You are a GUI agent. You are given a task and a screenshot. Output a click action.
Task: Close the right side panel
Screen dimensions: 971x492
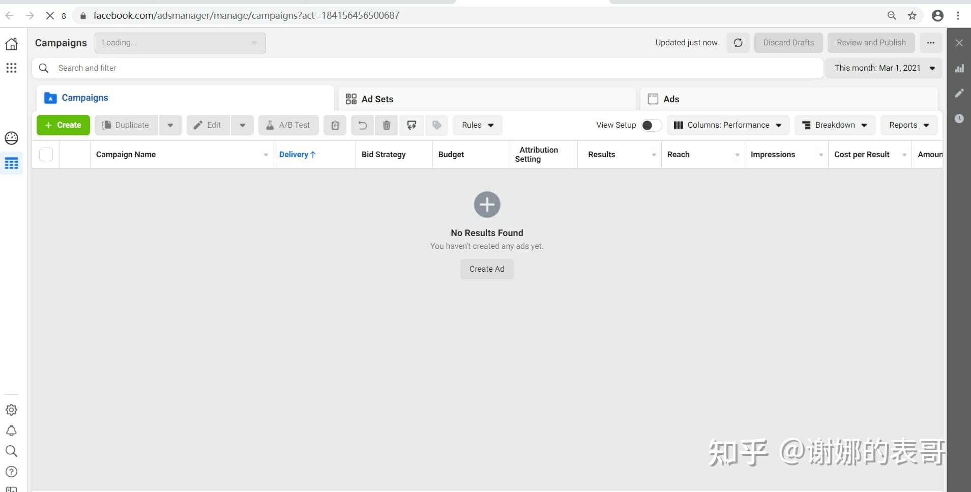point(959,43)
